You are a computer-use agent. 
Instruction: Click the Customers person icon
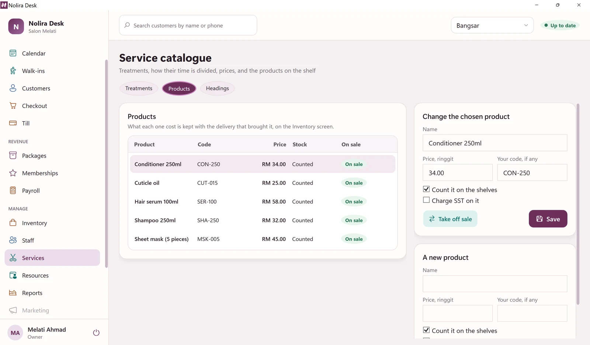coord(13,88)
